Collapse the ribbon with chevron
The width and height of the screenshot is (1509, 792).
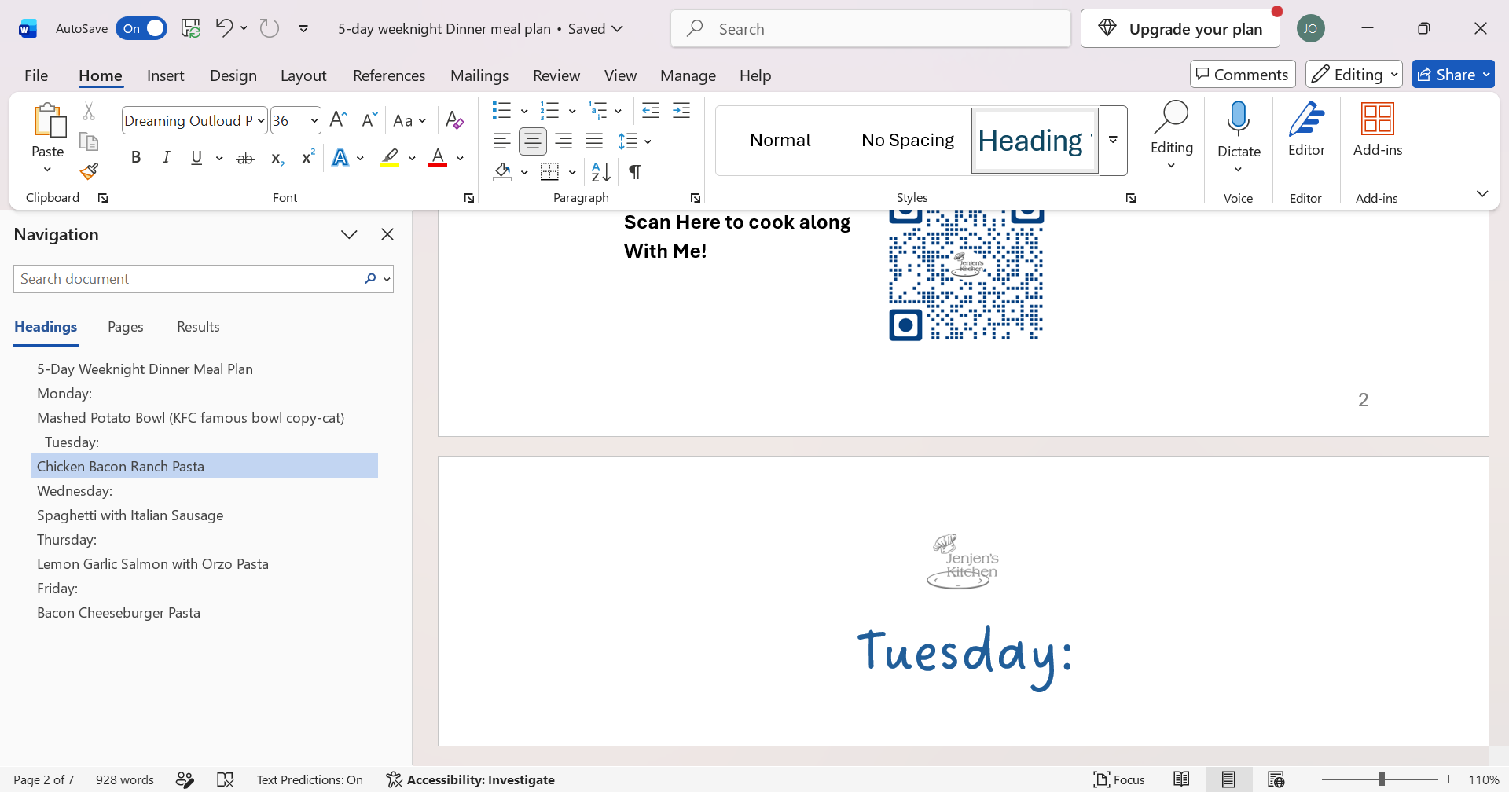click(x=1482, y=193)
